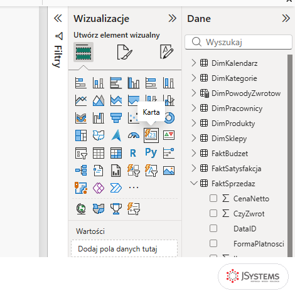Select the Power Apps visual
The height and width of the screenshot is (296, 295).
click(x=99, y=188)
